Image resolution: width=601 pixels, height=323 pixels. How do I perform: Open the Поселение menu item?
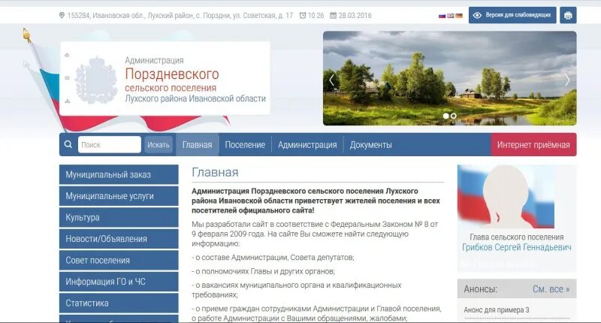pos(245,144)
